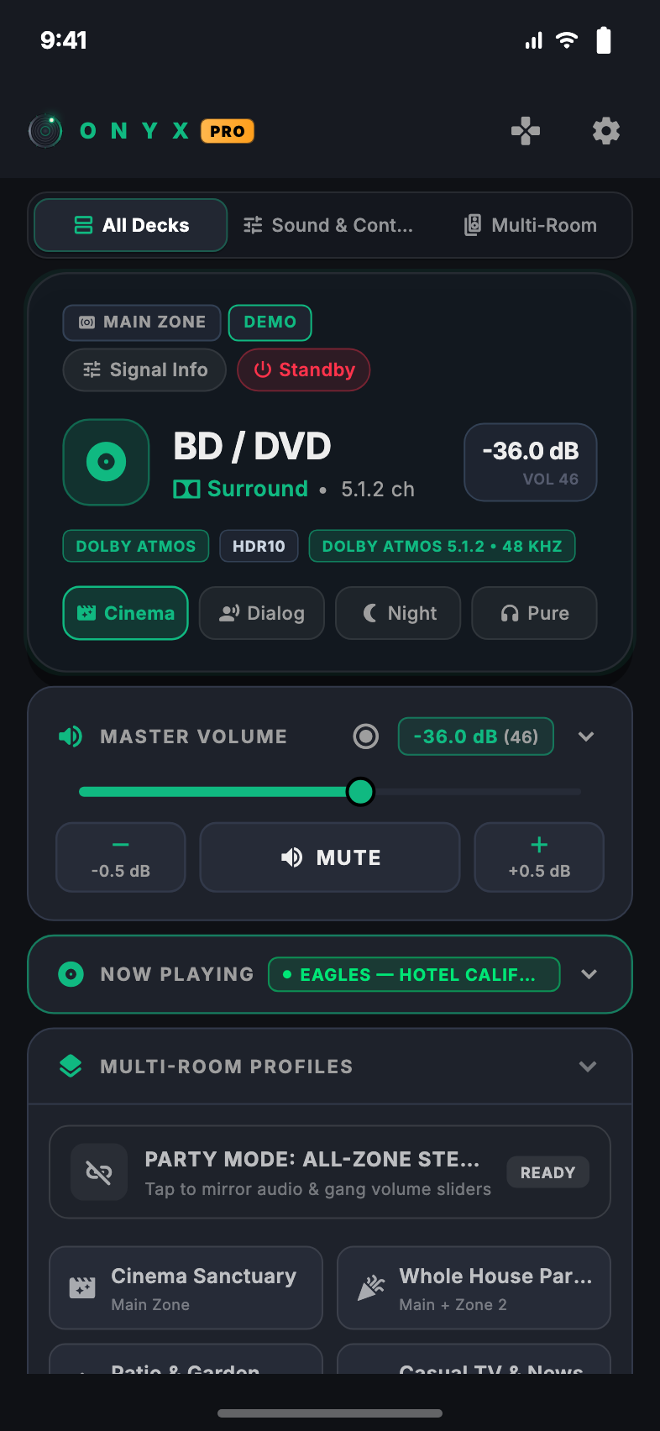Tap the HDR10 format tag
This screenshot has width=660, height=1431.
(259, 546)
